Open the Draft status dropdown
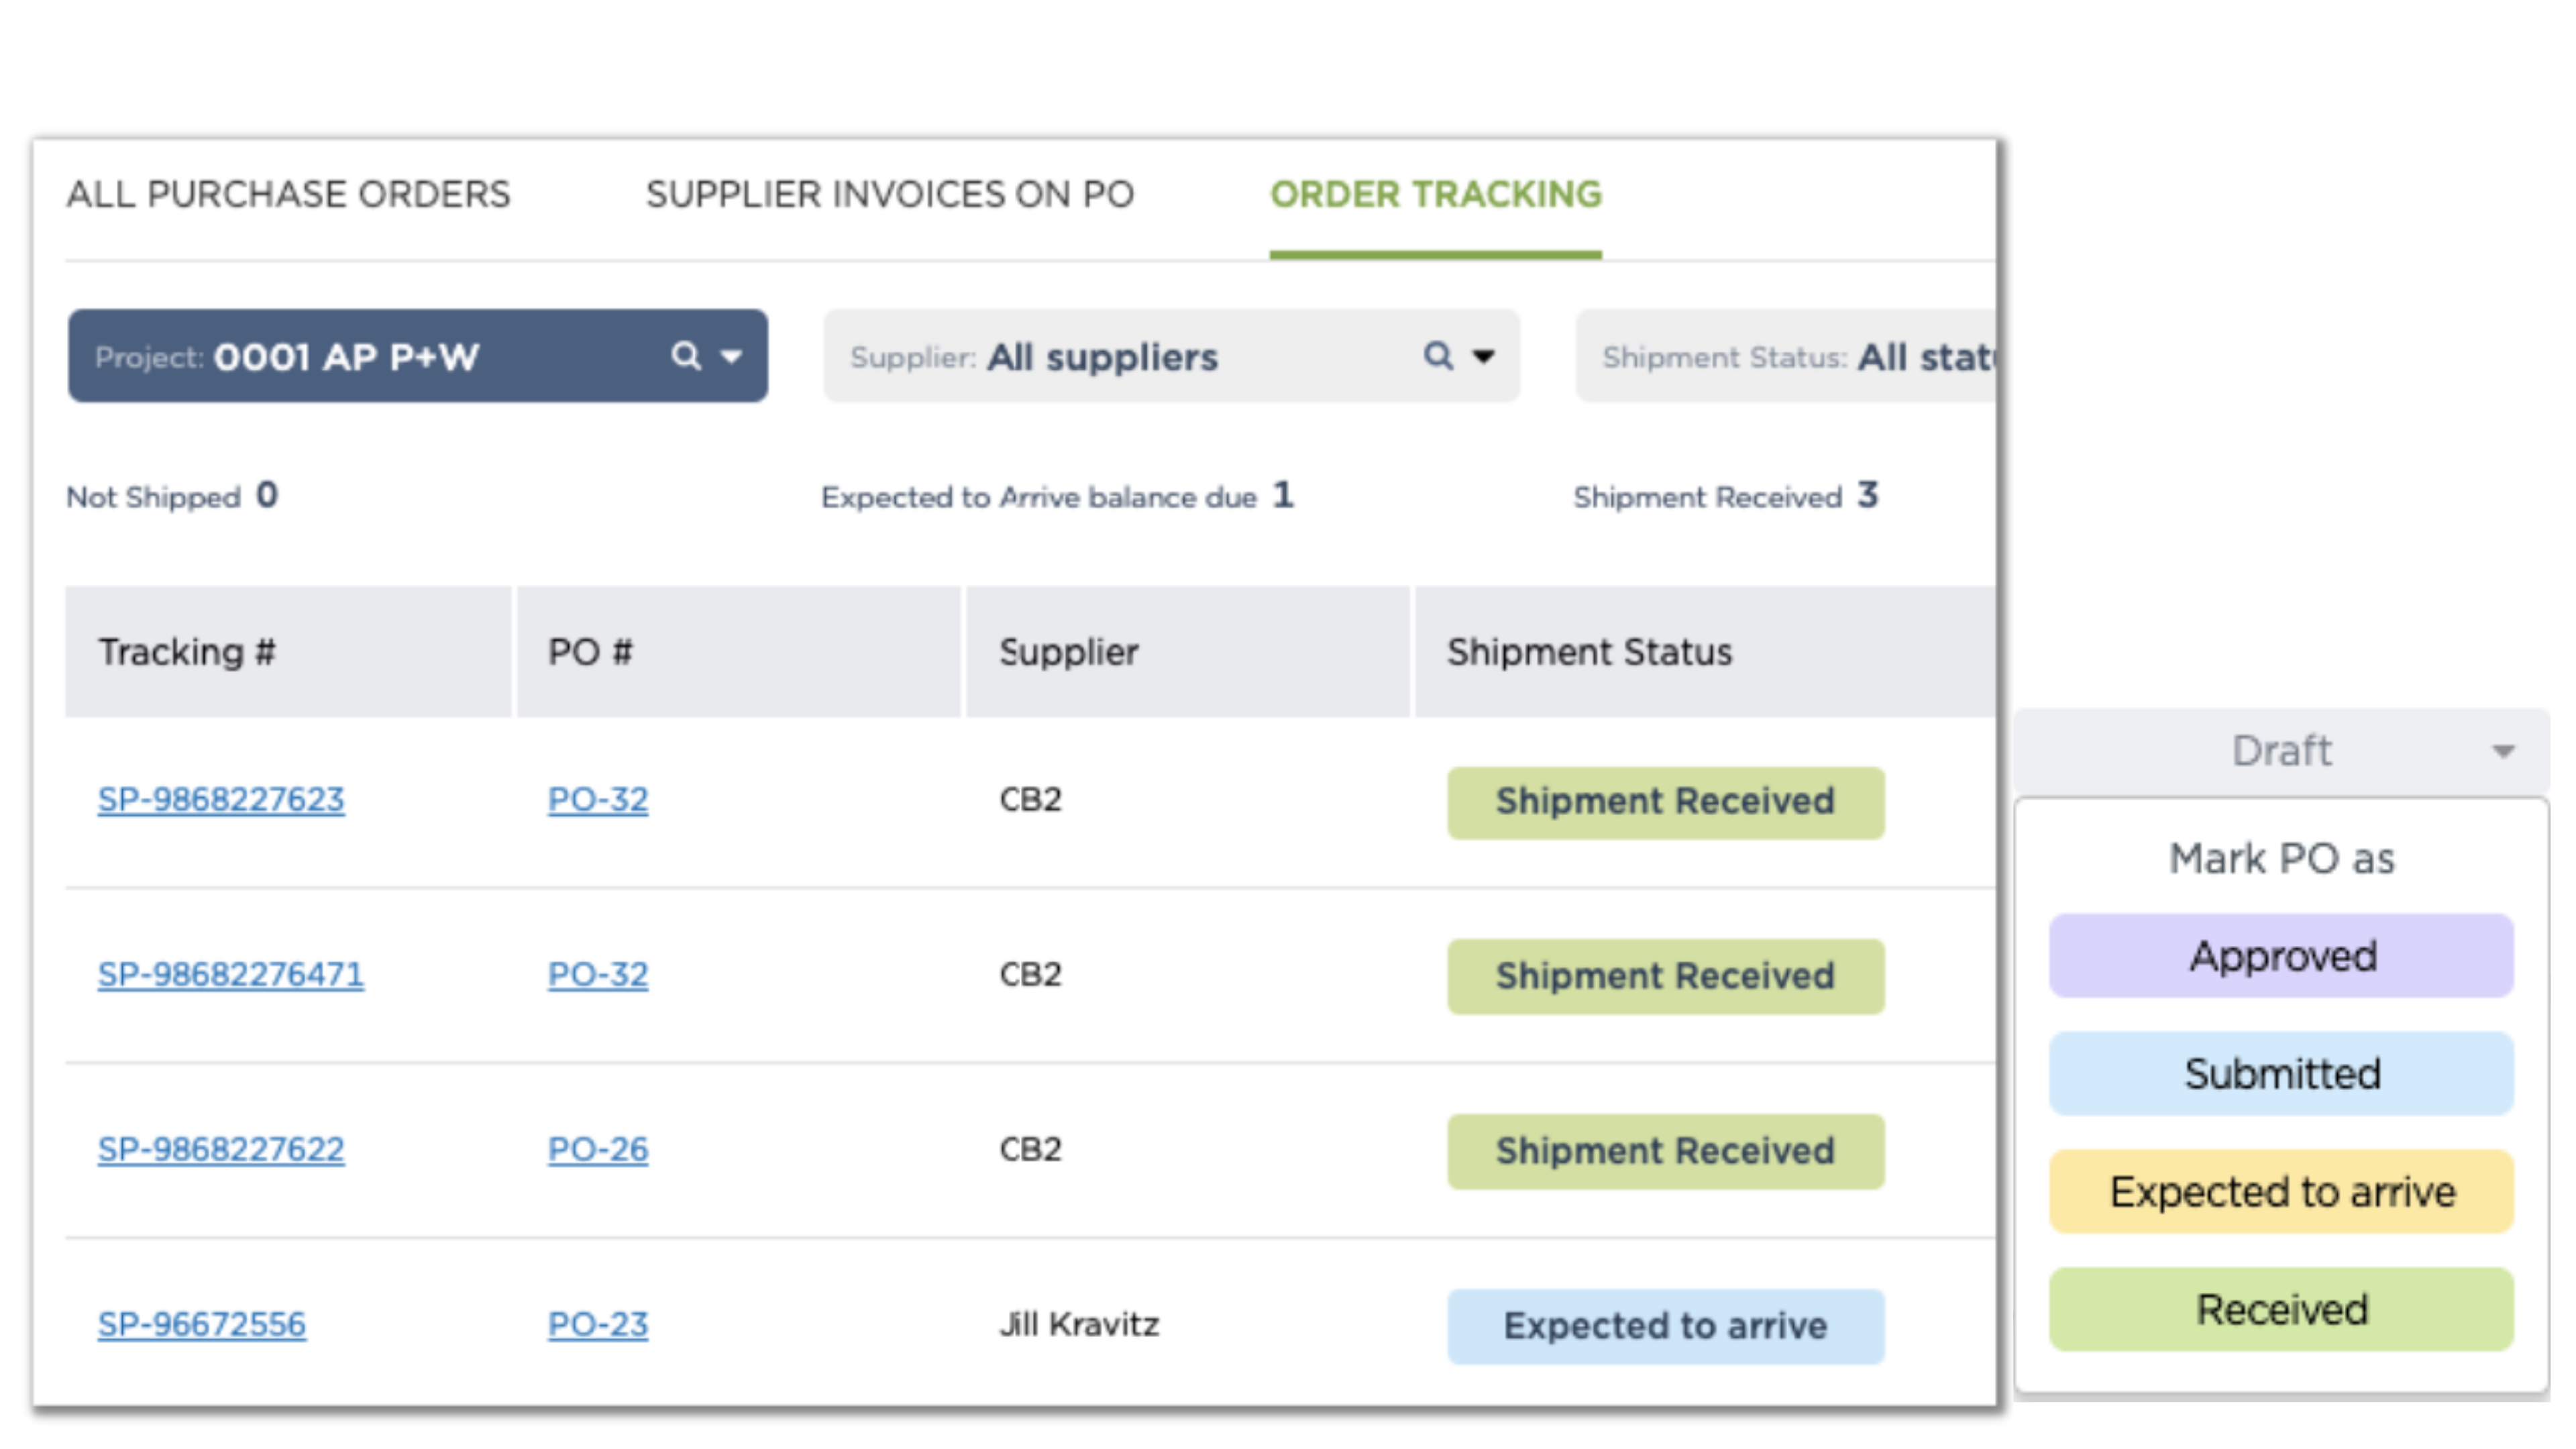Screen dimensions: 2576x1449 [2282, 751]
